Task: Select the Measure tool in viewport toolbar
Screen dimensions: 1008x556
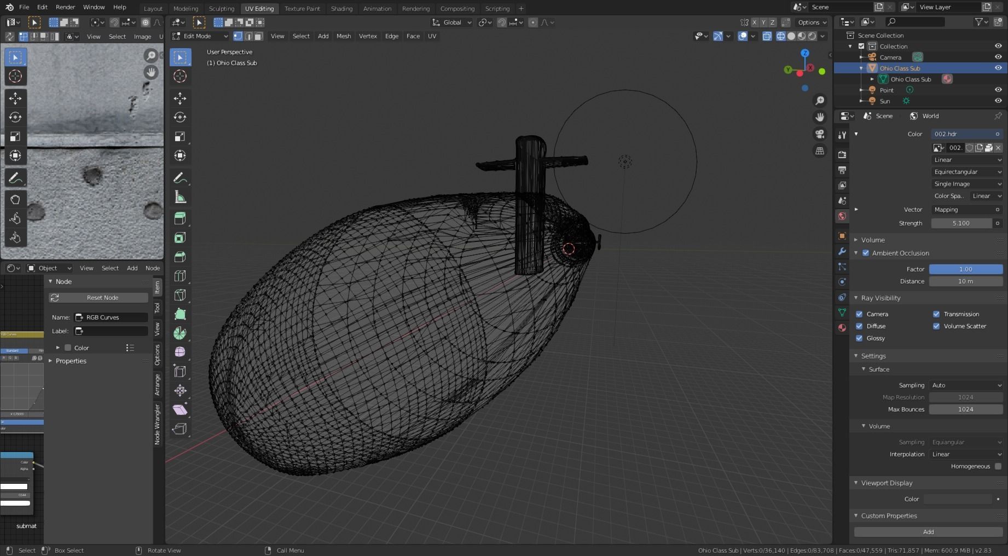Action: (x=180, y=198)
